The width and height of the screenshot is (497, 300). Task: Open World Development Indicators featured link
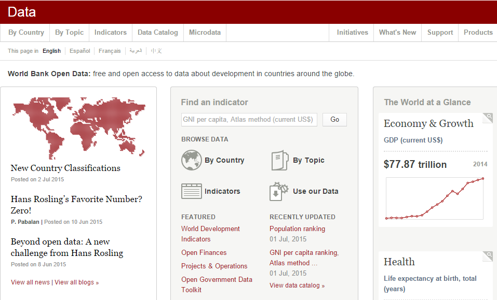(x=210, y=234)
